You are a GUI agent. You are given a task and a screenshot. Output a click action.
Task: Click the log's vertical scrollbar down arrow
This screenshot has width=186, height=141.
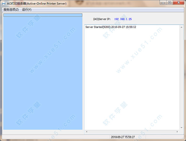click(181, 128)
